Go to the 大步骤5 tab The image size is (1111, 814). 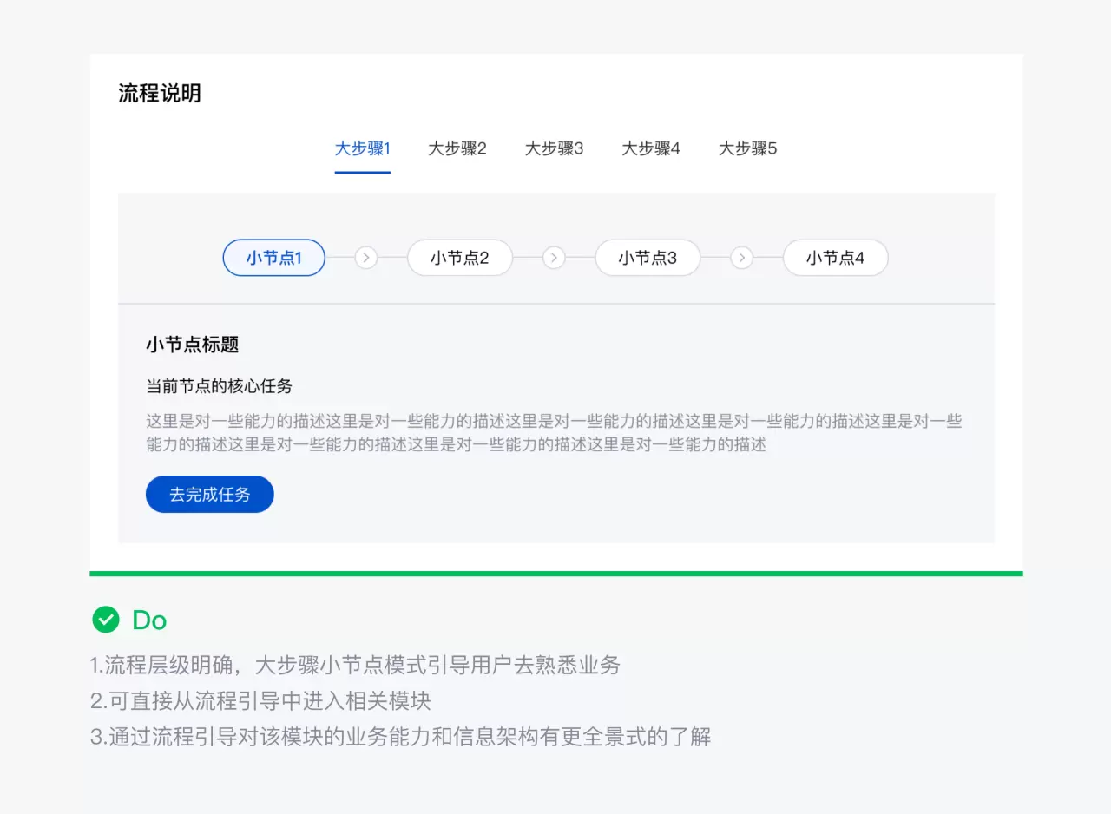(x=747, y=148)
